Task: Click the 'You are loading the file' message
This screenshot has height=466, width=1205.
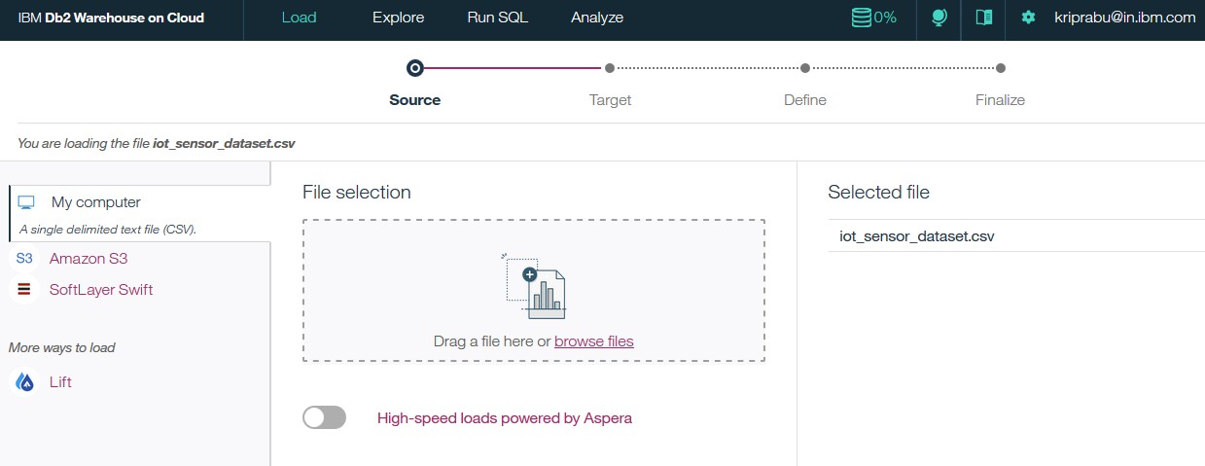Action: coord(157,143)
